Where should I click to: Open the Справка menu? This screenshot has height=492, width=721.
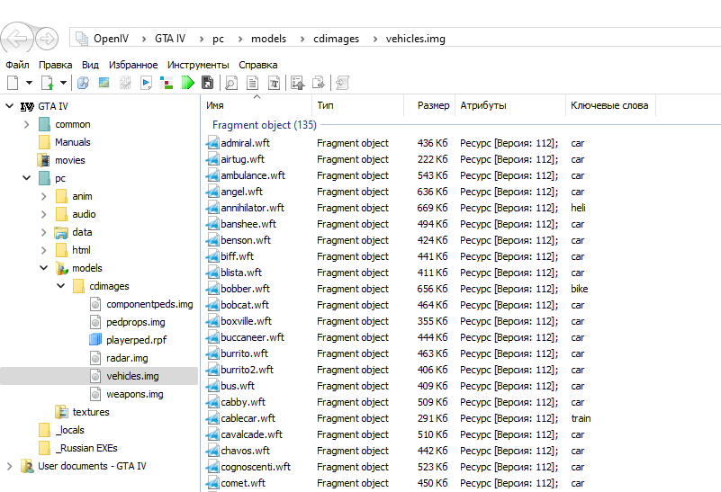click(x=258, y=65)
